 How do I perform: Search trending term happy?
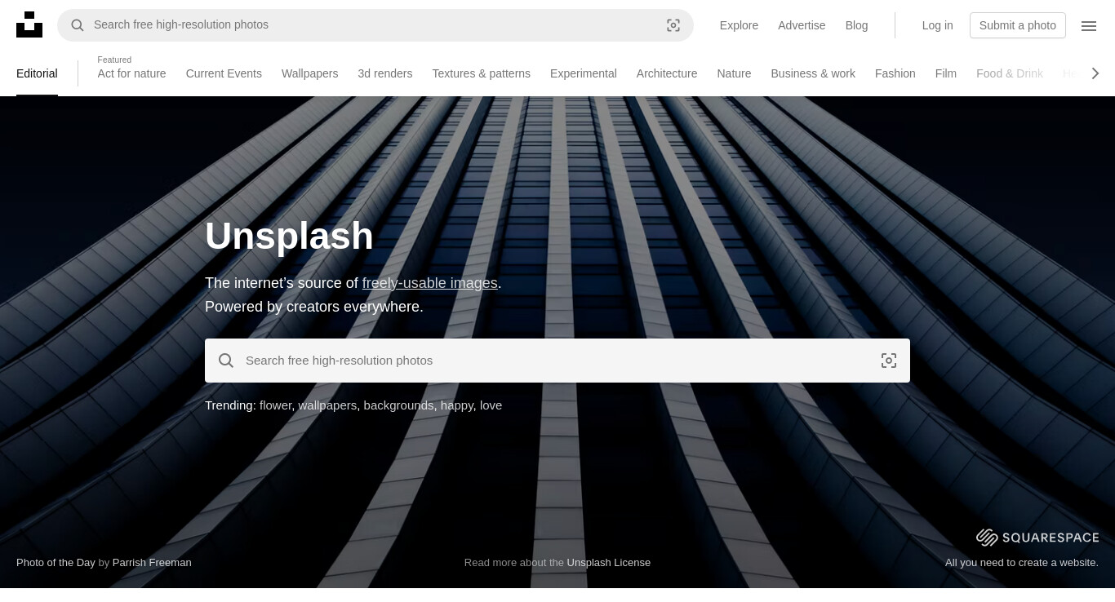(x=457, y=405)
